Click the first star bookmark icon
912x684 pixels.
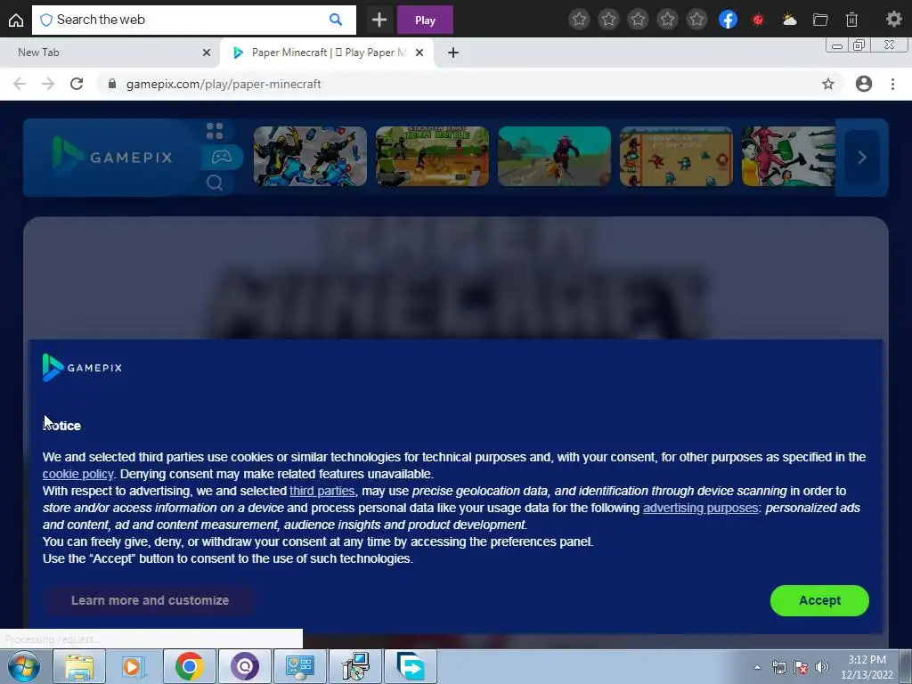579,20
